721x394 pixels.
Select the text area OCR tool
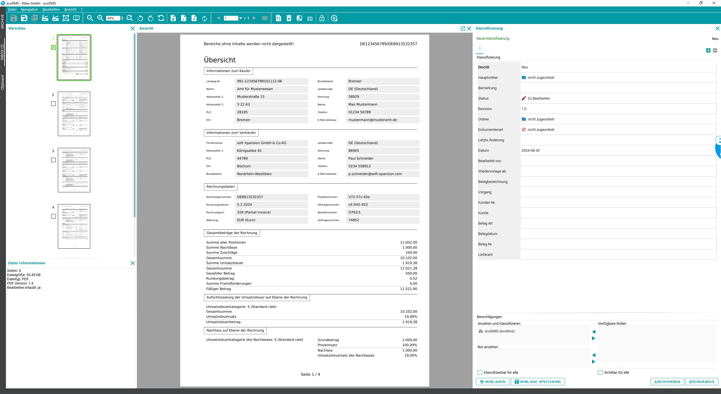[66, 18]
